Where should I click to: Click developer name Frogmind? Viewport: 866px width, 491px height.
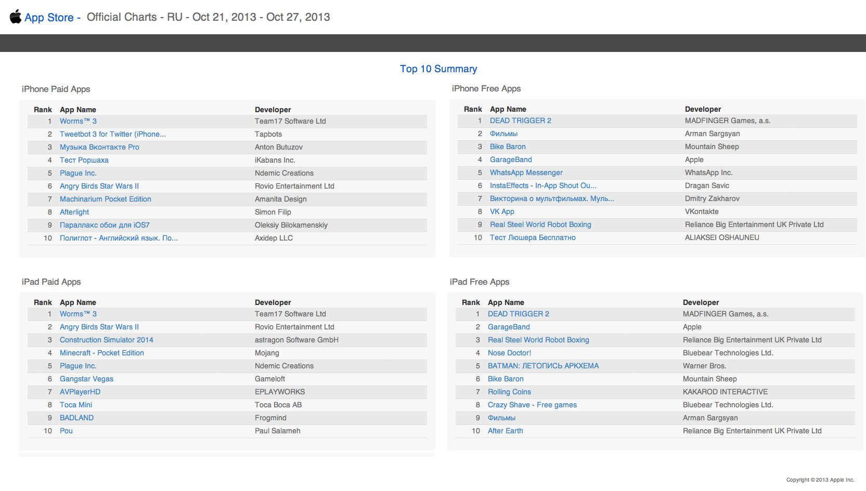(270, 418)
